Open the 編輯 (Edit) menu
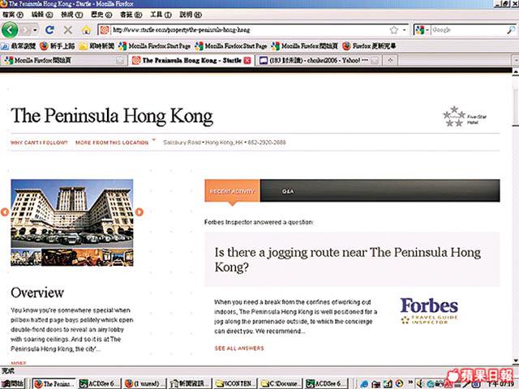519x389 pixels. coord(42,15)
